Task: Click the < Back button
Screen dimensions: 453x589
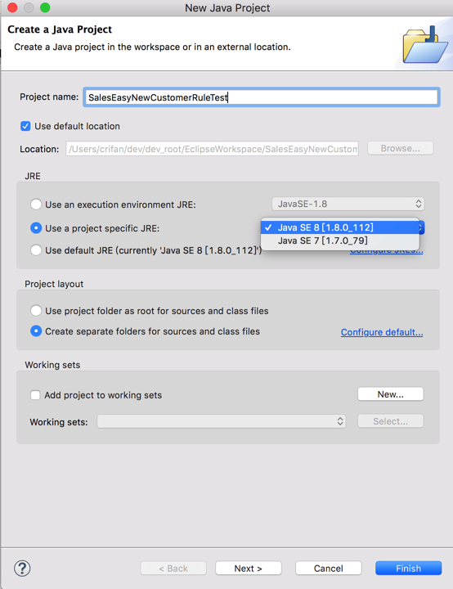Action: 173,569
